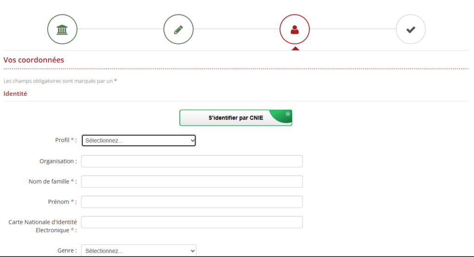Go to the pencil edit step icon
Image resolution: width=474 pixels, height=257 pixels.
[x=178, y=30]
